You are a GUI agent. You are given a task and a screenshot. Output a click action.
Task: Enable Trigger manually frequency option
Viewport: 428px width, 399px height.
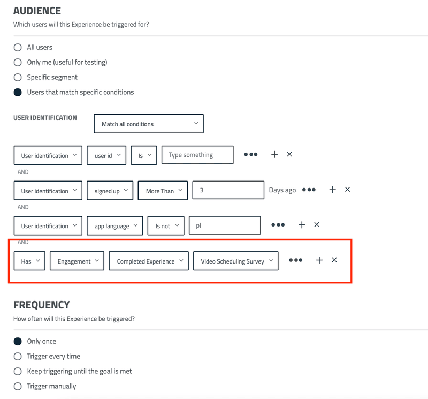pos(17,386)
